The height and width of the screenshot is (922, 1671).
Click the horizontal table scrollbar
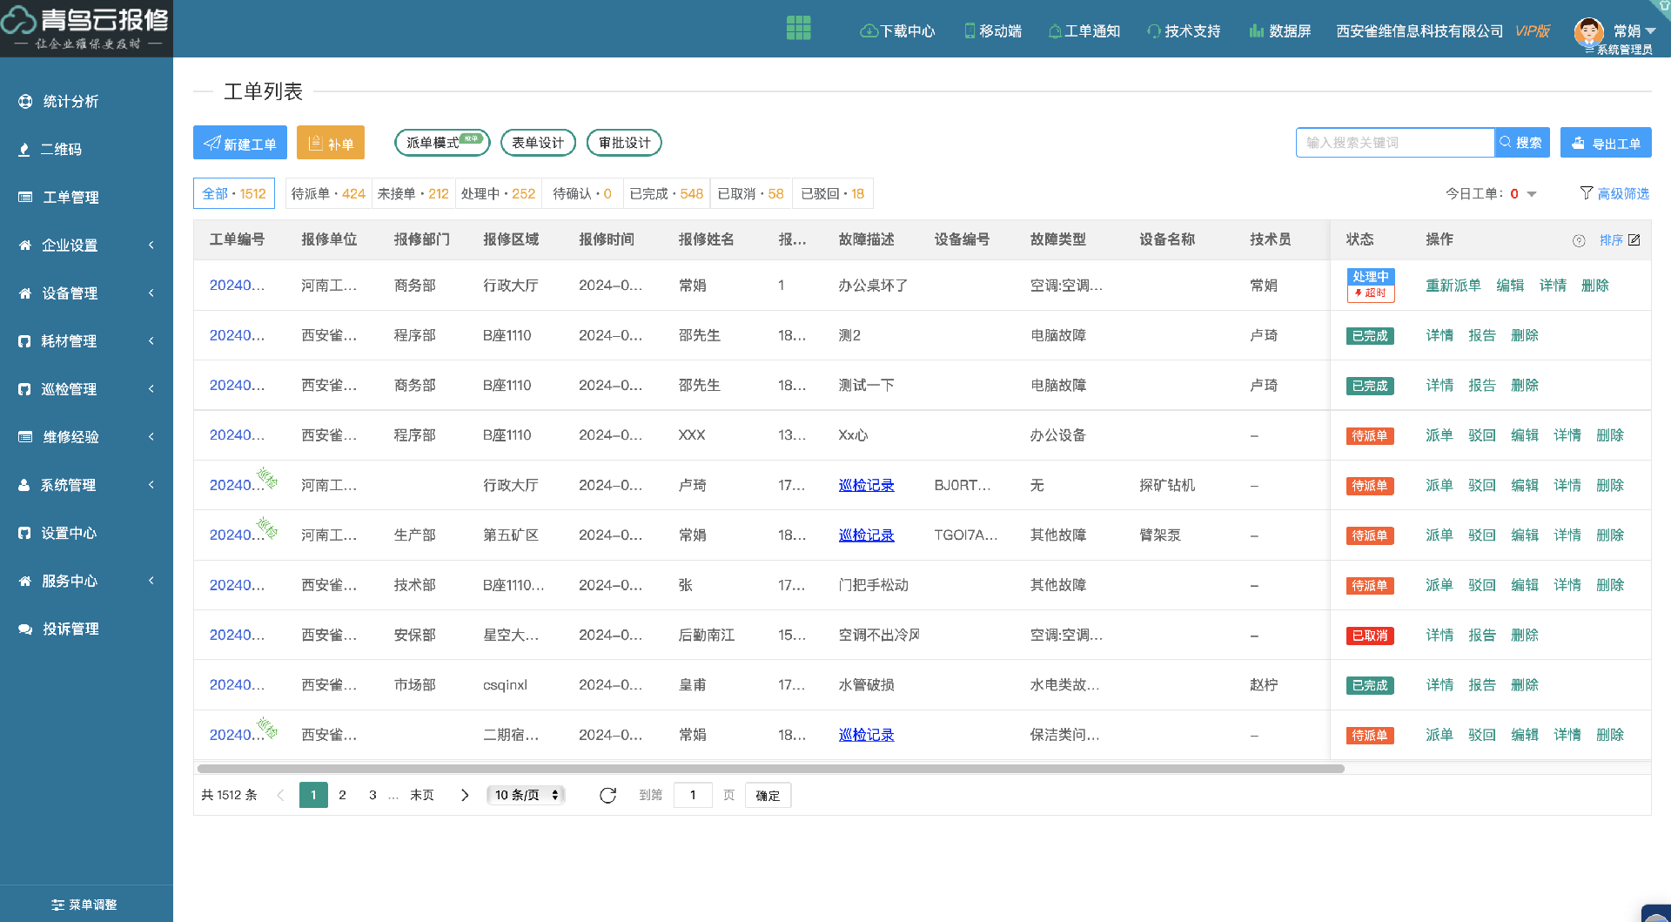pyautogui.click(x=770, y=769)
